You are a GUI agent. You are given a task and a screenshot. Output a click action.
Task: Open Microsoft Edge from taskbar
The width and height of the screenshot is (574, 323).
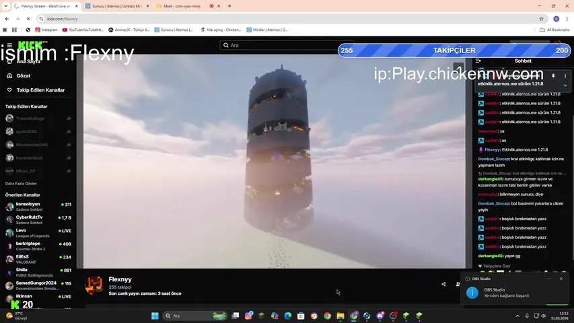(288, 316)
